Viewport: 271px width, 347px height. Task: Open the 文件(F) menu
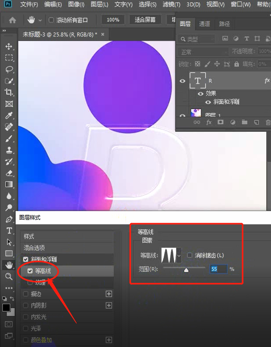pyautogui.click(x=29, y=4)
